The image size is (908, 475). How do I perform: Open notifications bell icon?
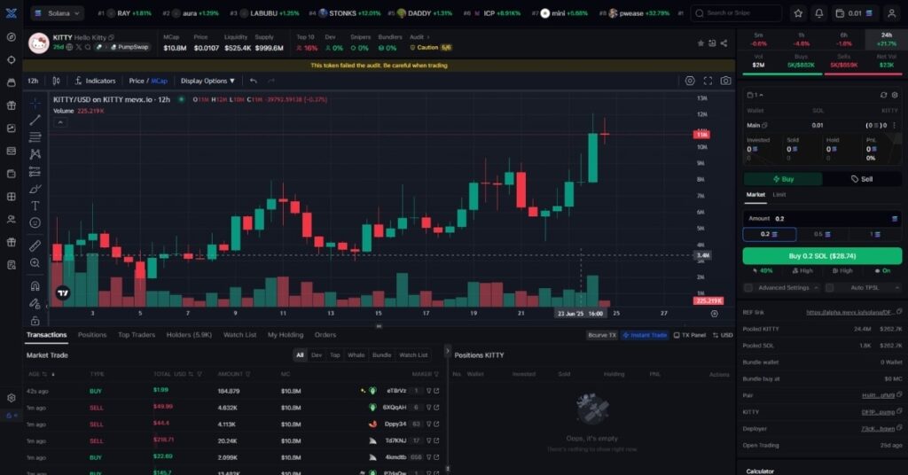818,13
